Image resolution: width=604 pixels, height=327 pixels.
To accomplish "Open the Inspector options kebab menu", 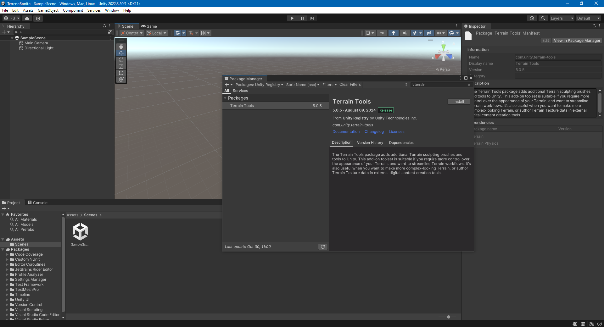I will tap(600, 26).
